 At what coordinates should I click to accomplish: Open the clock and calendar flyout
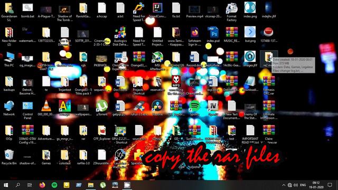pos(316,185)
